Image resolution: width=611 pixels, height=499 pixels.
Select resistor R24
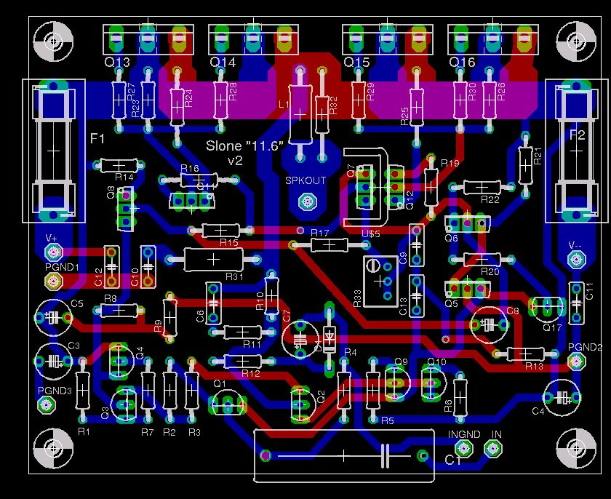[177, 108]
